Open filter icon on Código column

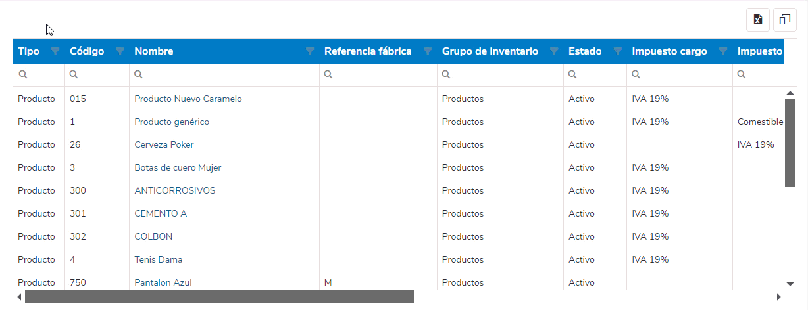point(120,51)
